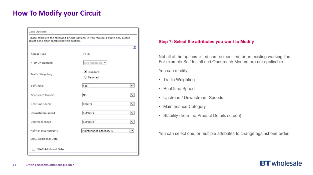This screenshot has height=175, width=313.
Task: Click the British Telecommunications plc 2017 footer text
Action: pos(50,165)
